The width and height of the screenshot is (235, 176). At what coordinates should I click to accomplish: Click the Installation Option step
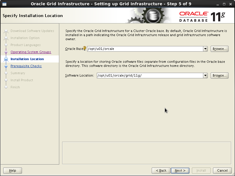[x=25, y=38]
